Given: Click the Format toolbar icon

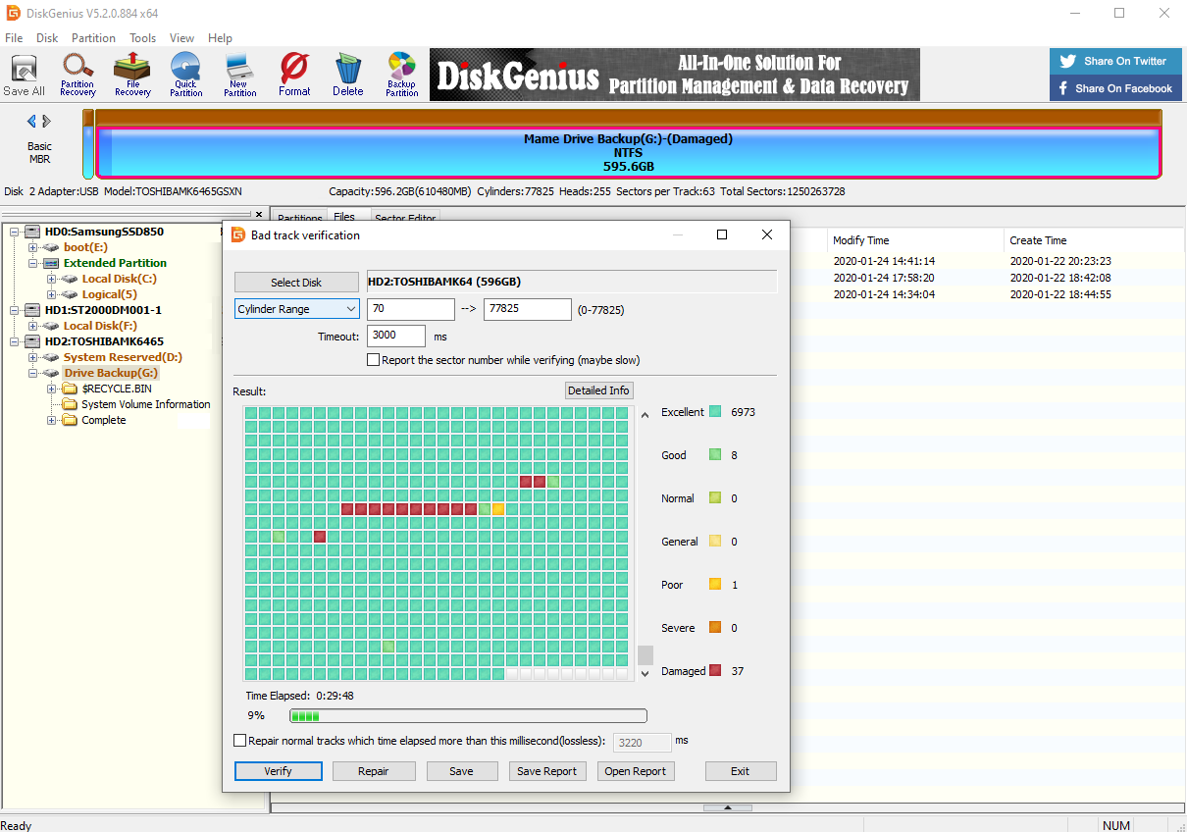Looking at the screenshot, I should pos(294,75).
